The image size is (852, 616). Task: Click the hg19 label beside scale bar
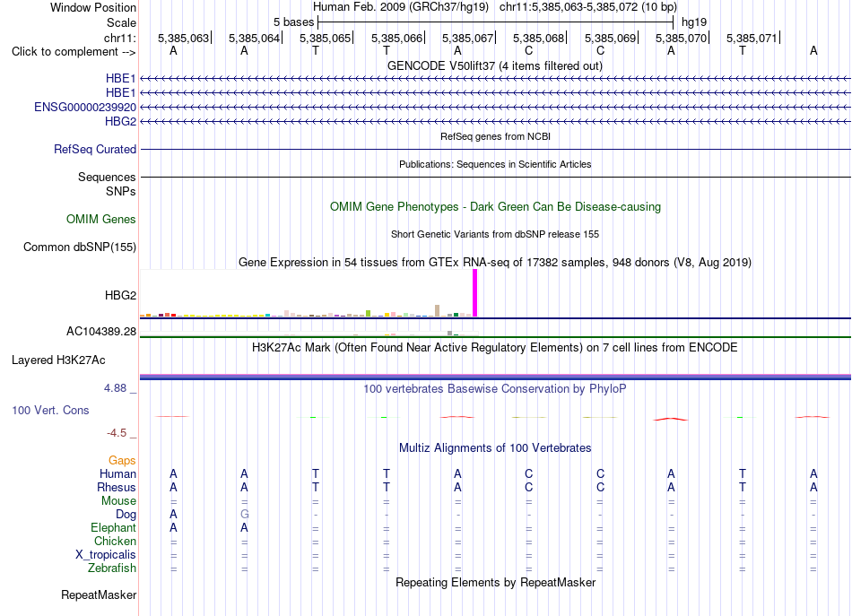(694, 22)
